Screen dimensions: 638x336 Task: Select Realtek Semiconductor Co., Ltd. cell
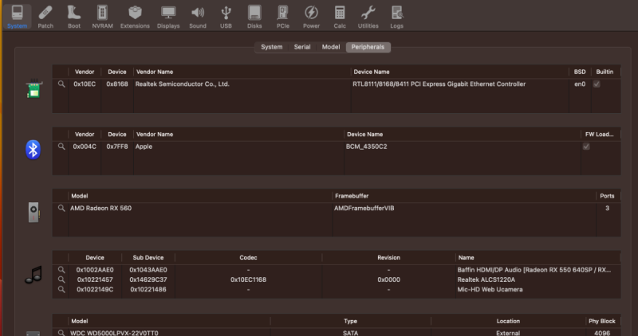[183, 84]
